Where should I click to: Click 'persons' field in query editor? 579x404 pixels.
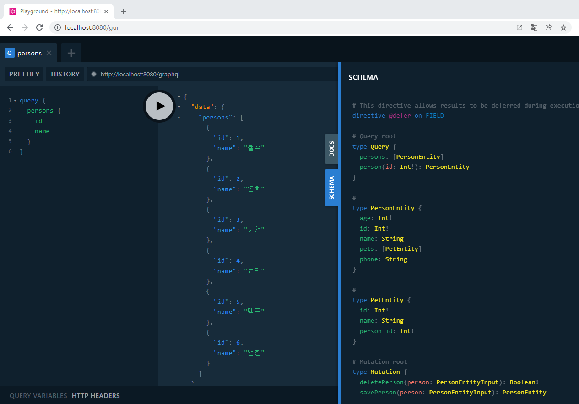[40, 111]
